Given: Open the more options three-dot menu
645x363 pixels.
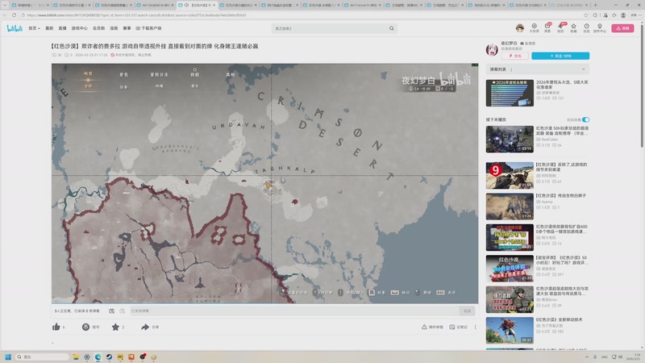Looking at the screenshot, I should pos(475,327).
